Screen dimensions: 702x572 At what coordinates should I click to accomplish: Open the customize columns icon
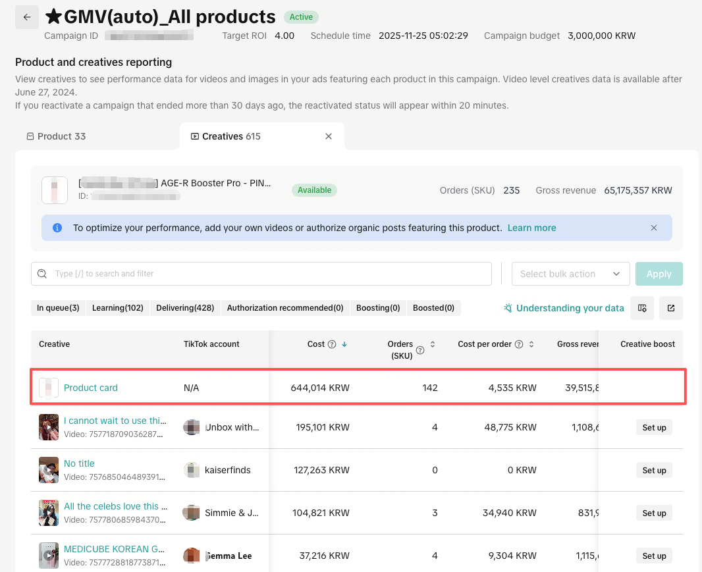click(642, 308)
